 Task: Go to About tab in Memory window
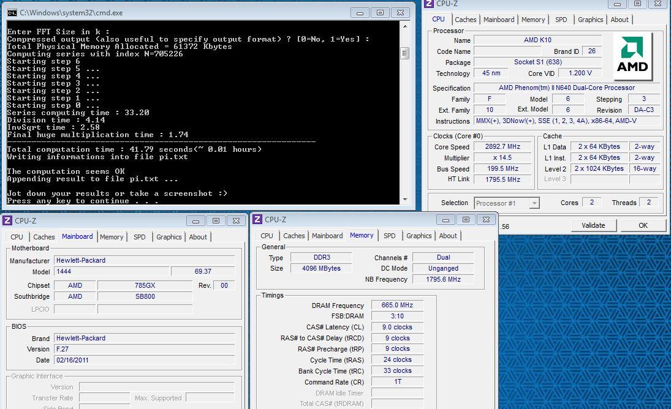tap(447, 236)
